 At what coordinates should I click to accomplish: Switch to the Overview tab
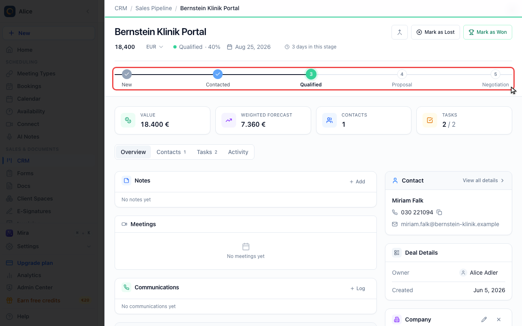[133, 152]
